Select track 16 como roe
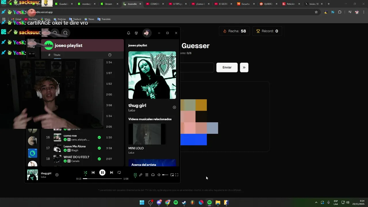 tap(83, 137)
